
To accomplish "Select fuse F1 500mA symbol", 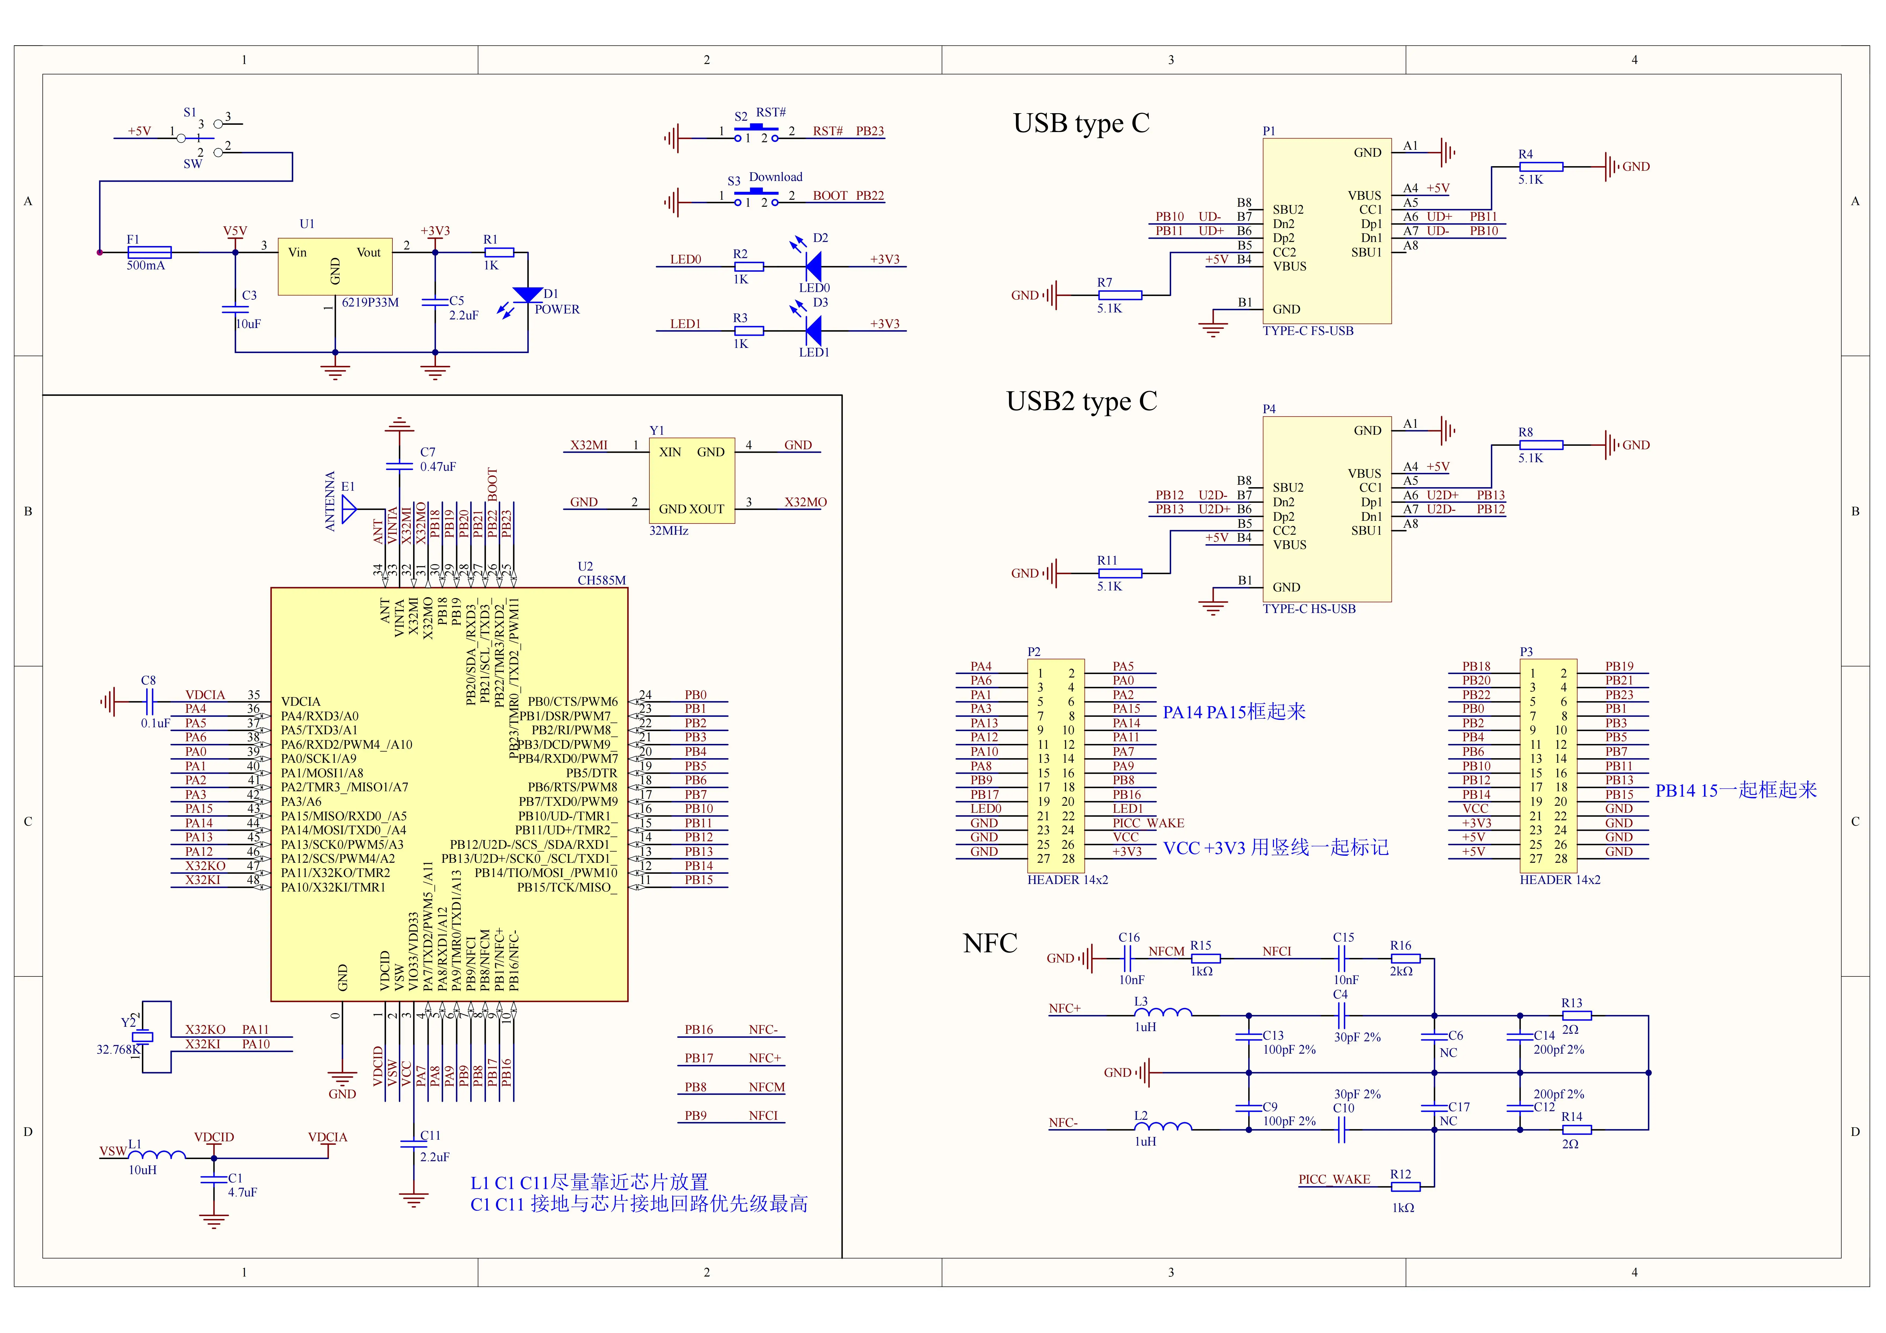I will 149,252.
